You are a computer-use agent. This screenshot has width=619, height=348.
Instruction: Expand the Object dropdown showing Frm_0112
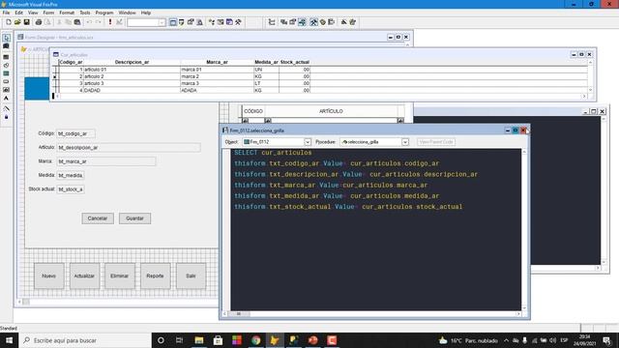(308, 142)
